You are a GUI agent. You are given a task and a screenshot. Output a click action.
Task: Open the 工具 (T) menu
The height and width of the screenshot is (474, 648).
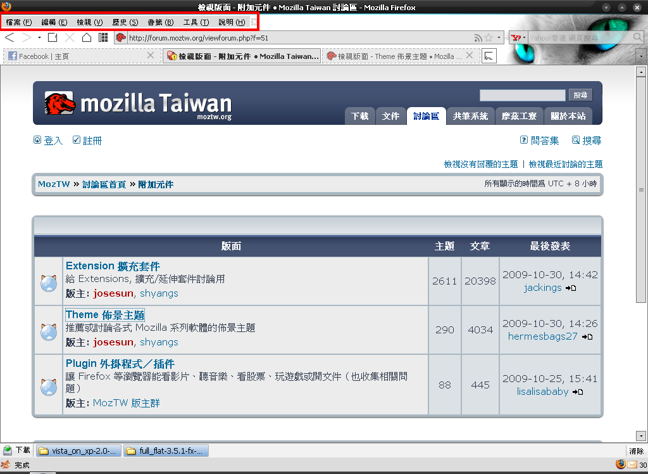(x=196, y=22)
